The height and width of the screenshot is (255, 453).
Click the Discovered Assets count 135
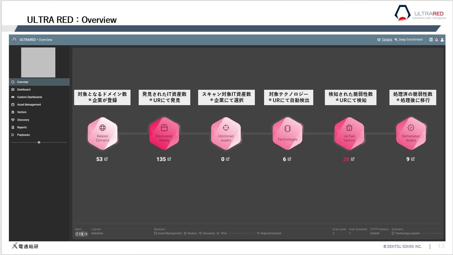point(161,159)
